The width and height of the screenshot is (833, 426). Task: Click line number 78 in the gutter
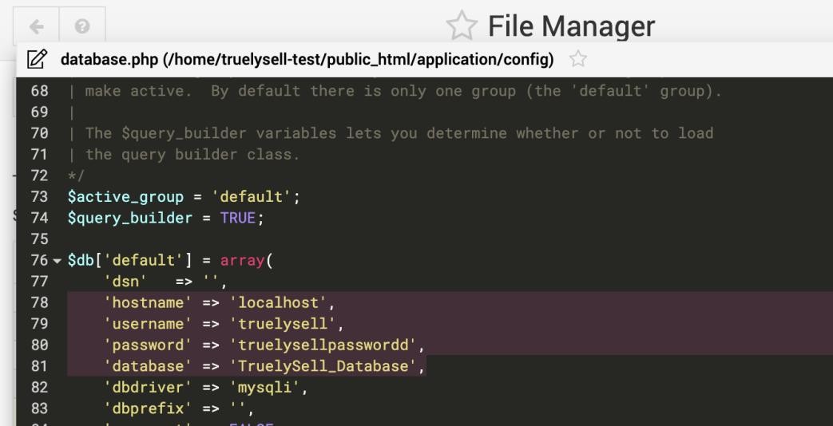click(x=39, y=302)
